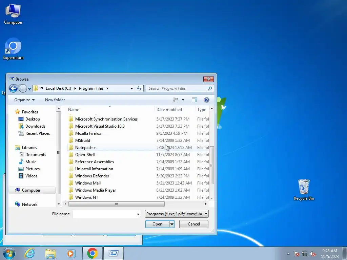Screen dimensions: 347x260
Task: Open the address bar previous locations dropdown
Action: click(x=131, y=88)
